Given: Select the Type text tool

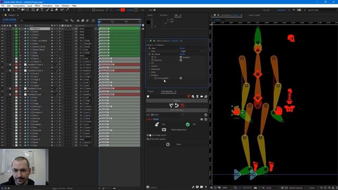Looking at the screenshot, I should [x=42, y=10].
